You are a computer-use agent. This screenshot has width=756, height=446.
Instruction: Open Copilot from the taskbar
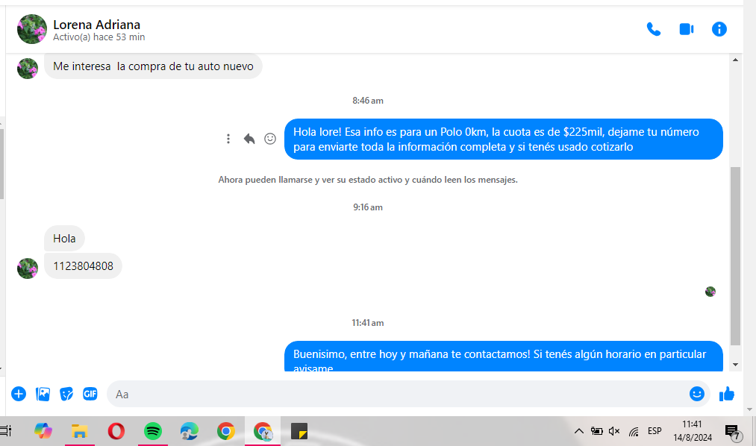pos(43,431)
